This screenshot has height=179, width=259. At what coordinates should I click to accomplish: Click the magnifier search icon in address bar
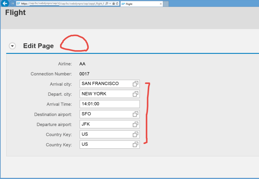[107, 4]
